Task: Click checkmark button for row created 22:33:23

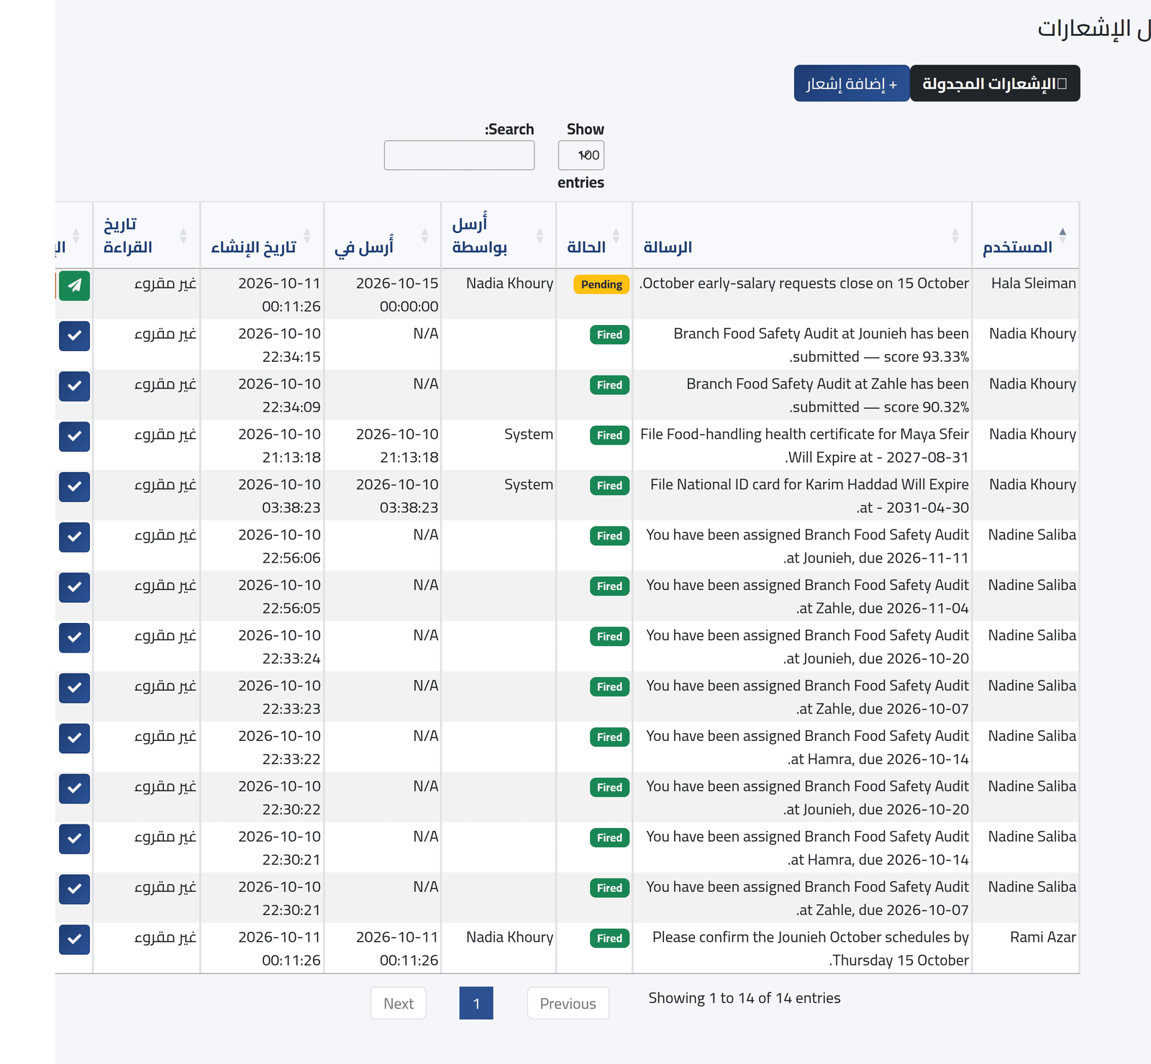Action: 74,688
